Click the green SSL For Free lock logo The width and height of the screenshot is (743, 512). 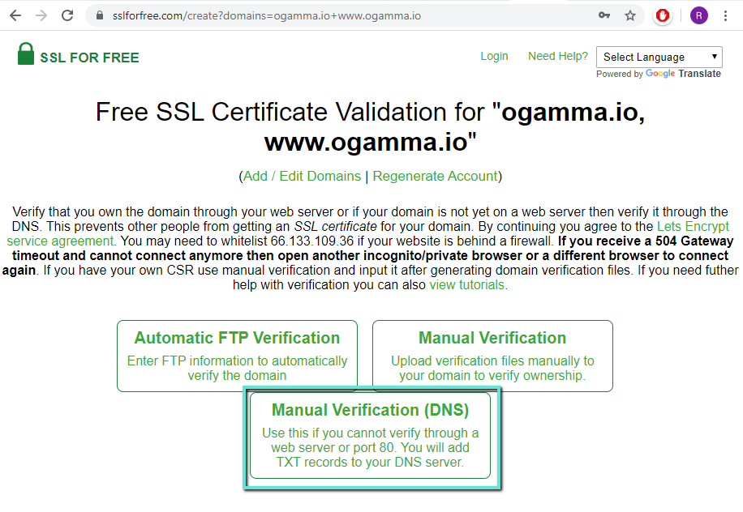[26, 54]
